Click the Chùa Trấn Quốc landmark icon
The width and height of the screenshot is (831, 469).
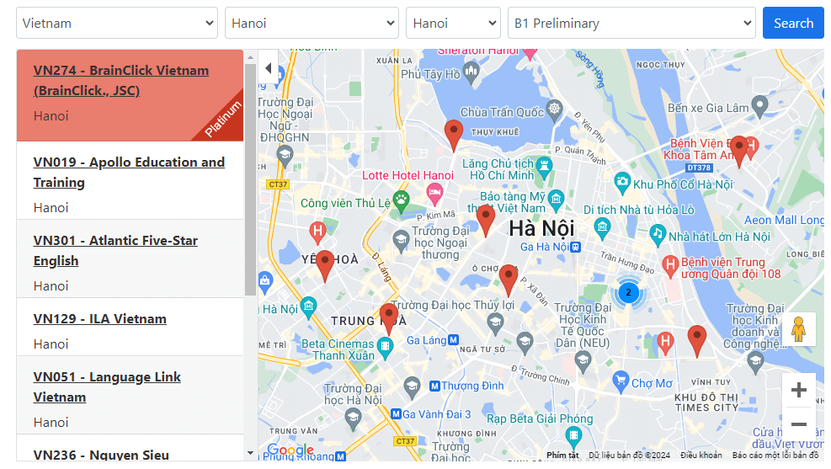coord(554,109)
